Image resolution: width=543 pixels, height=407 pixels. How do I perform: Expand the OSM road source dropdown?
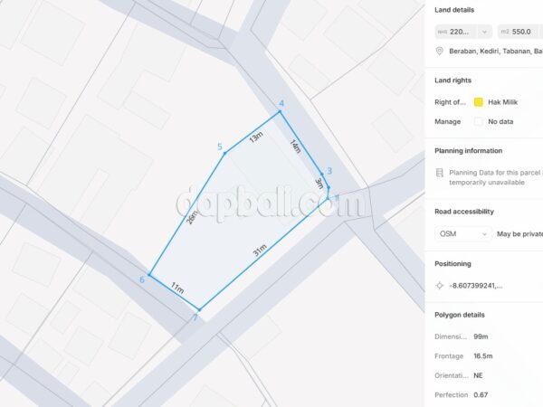coord(463,234)
